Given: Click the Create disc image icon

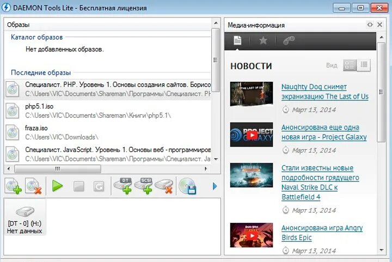Looking at the screenshot, I should tap(188, 186).
